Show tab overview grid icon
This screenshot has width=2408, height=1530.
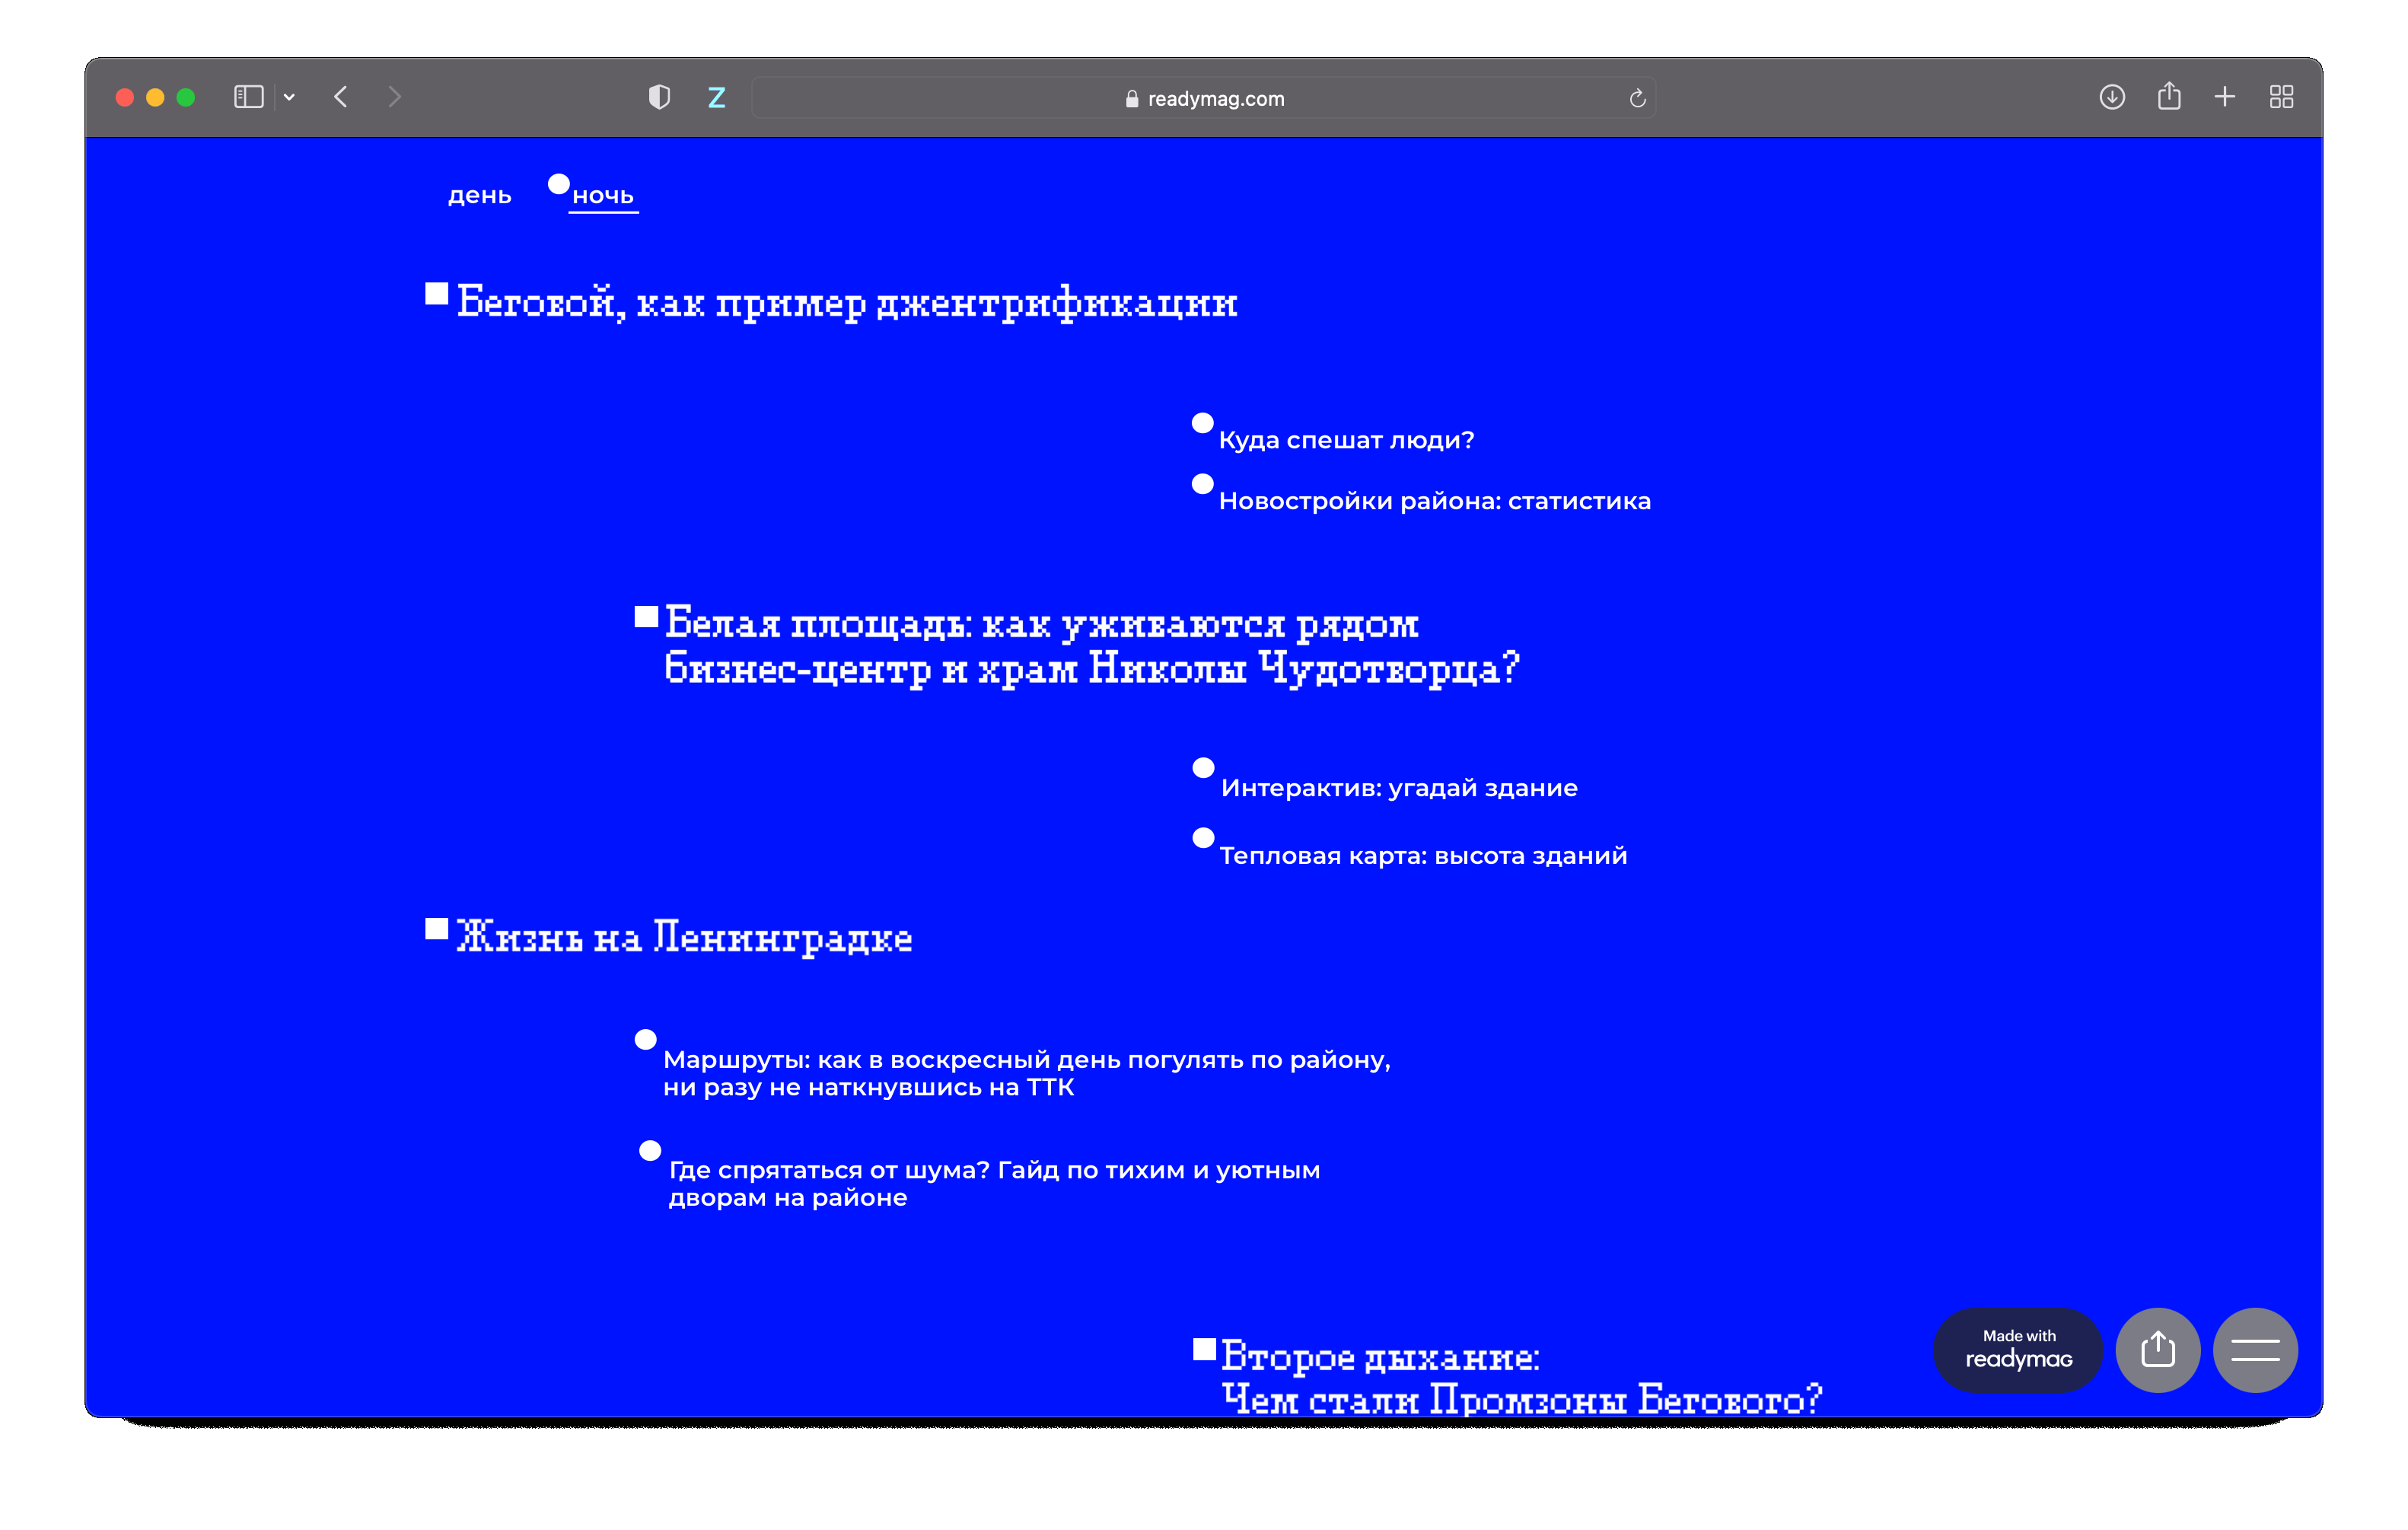[x=2281, y=97]
